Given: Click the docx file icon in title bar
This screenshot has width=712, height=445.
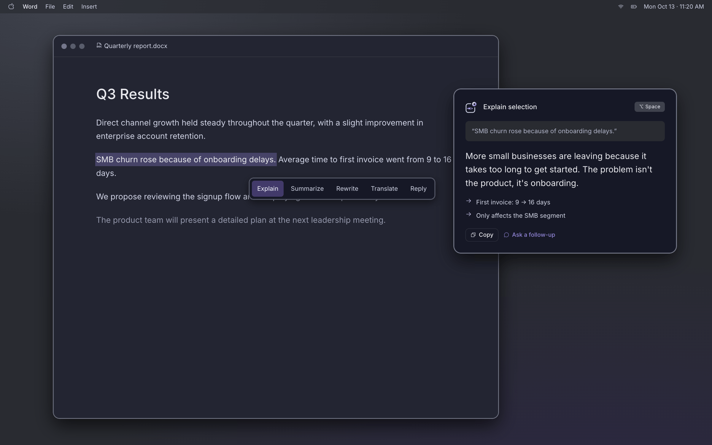Looking at the screenshot, I should [99, 45].
